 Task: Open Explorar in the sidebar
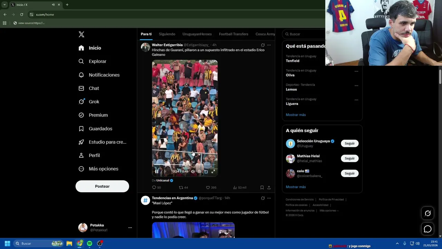click(x=92, y=61)
